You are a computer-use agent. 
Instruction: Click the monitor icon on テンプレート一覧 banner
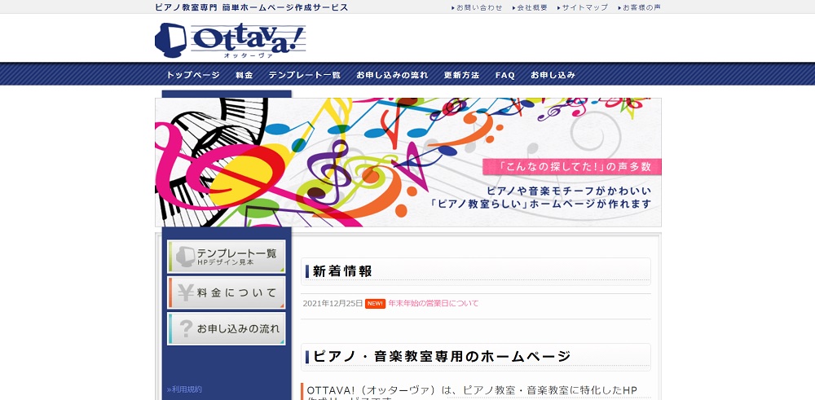click(x=185, y=257)
